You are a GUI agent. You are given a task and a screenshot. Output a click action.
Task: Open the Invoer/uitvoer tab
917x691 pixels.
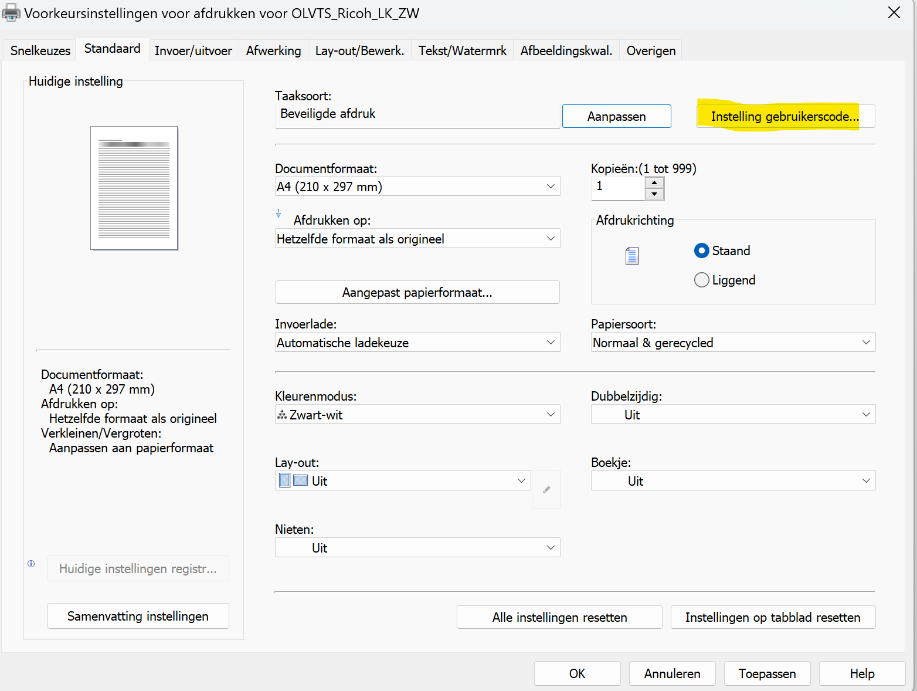pyautogui.click(x=193, y=50)
